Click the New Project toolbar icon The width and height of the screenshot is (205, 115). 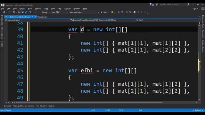pos(14,12)
